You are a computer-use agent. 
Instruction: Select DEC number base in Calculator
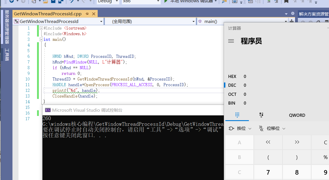click(x=237, y=85)
